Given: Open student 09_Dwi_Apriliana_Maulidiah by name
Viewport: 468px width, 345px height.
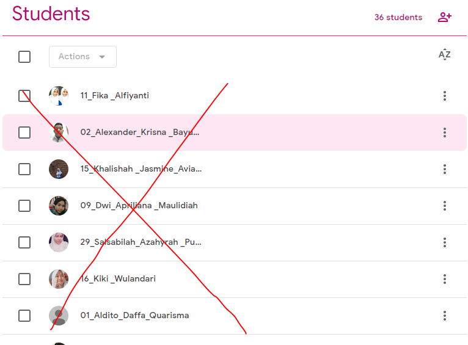Looking at the screenshot, I should pos(139,206).
